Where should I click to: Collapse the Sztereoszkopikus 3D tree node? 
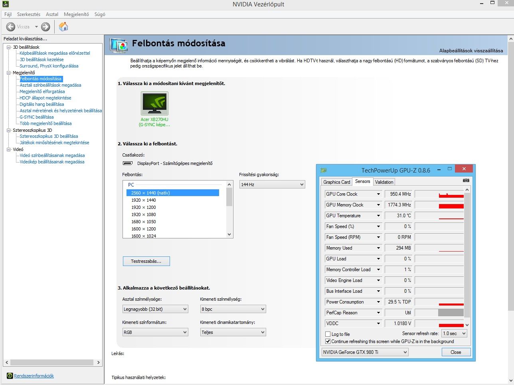pyautogui.click(x=9, y=130)
